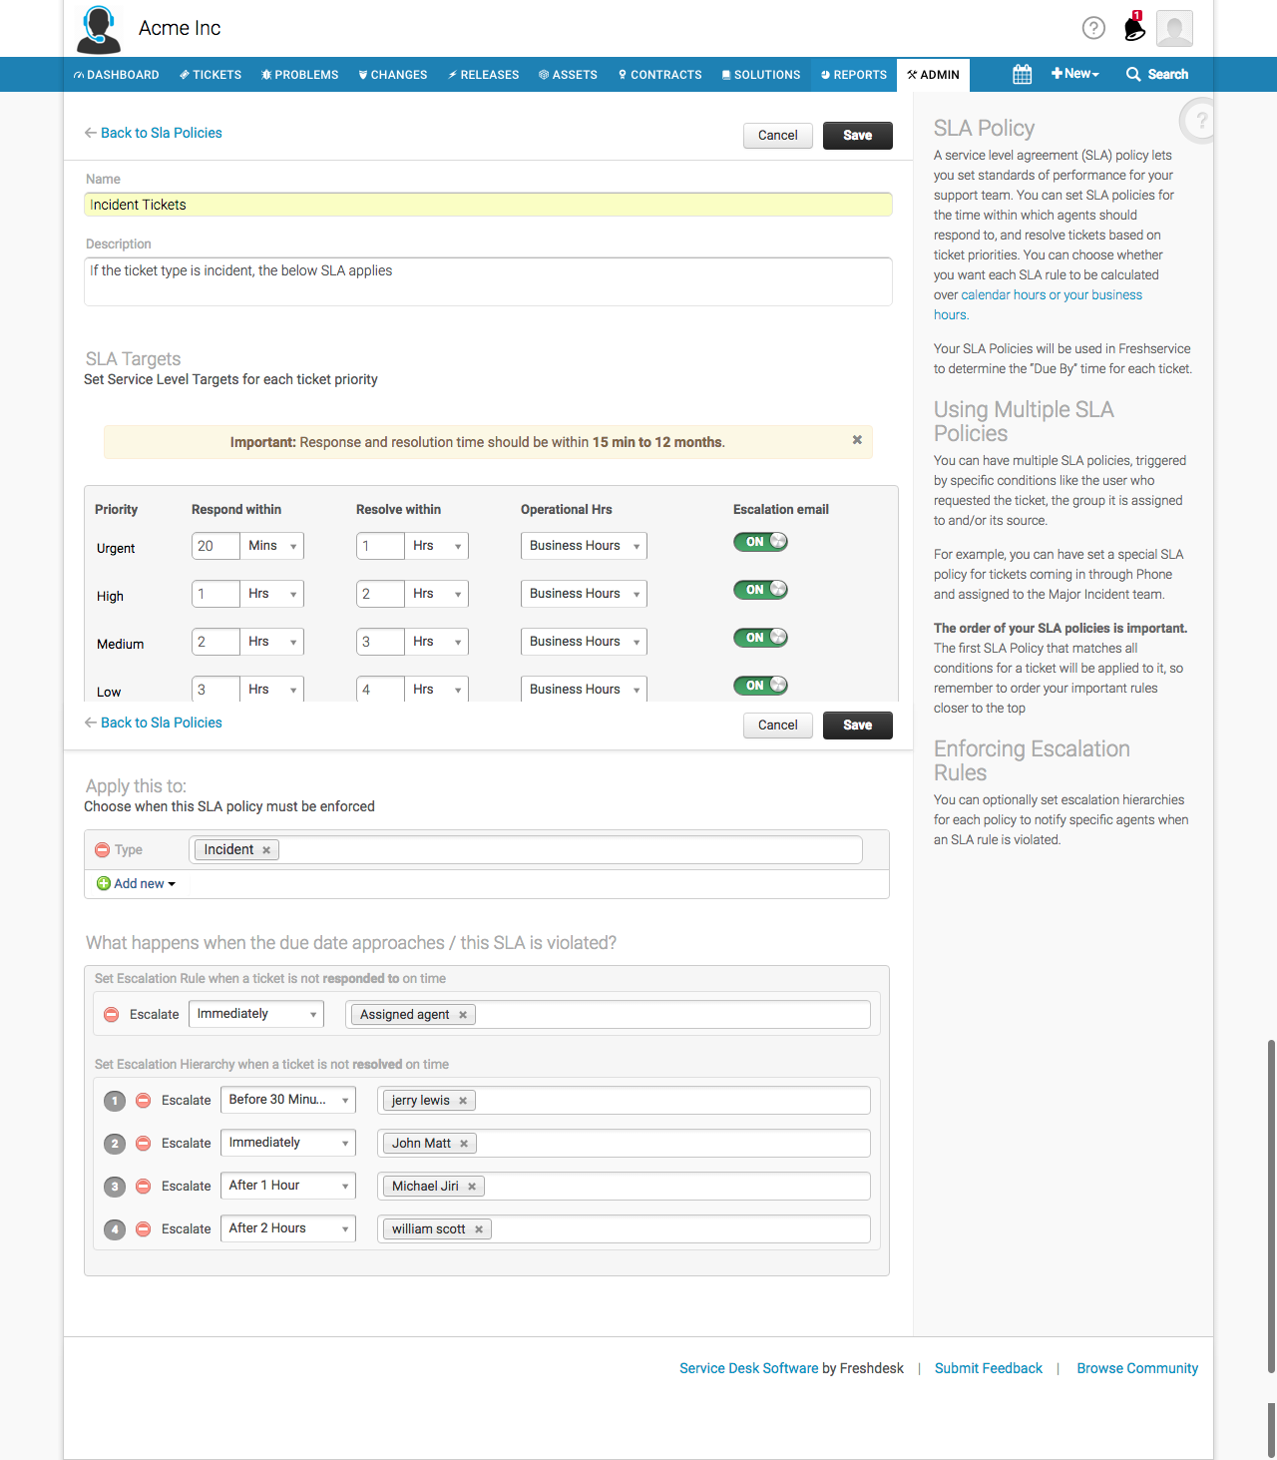
Task: Click the Acme Inc headset avatar logo
Action: pyautogui.click(x=98, y=29)
